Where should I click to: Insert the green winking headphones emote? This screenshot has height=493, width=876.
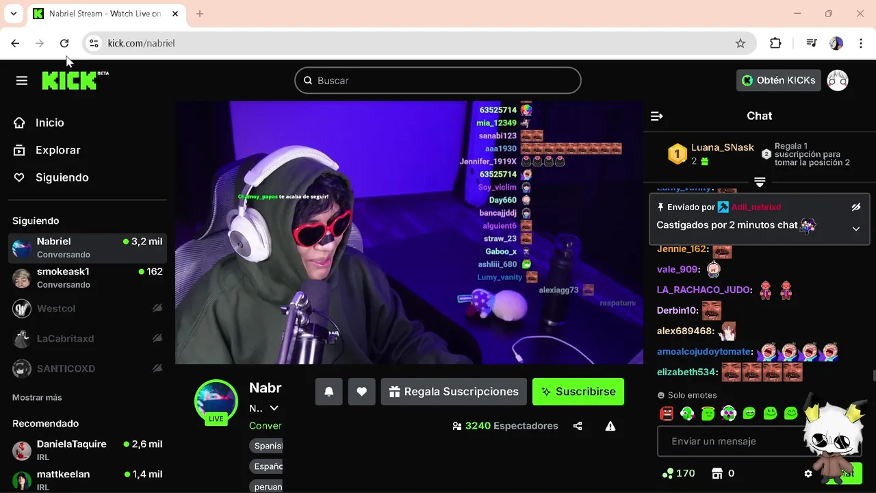click(x=687, y=414)
